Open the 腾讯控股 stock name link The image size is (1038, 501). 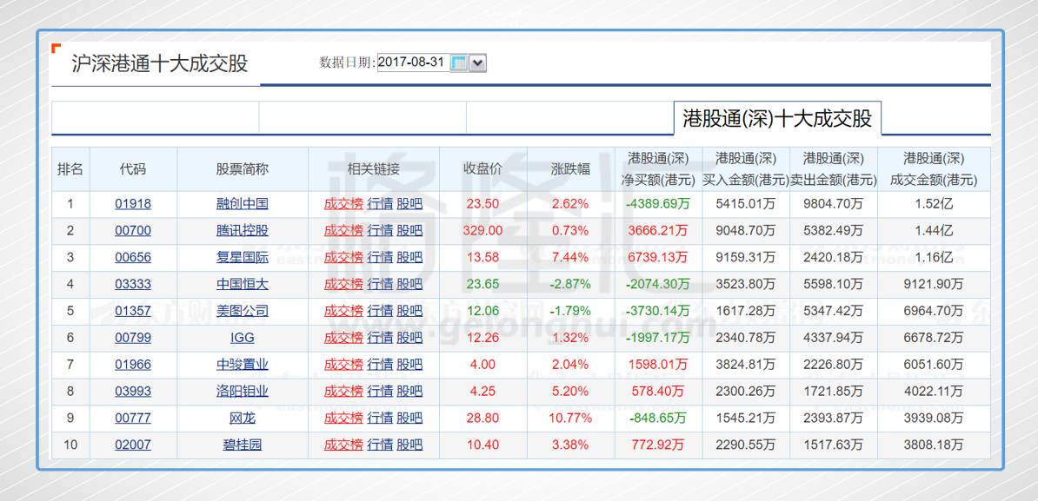tap(239, 230)
